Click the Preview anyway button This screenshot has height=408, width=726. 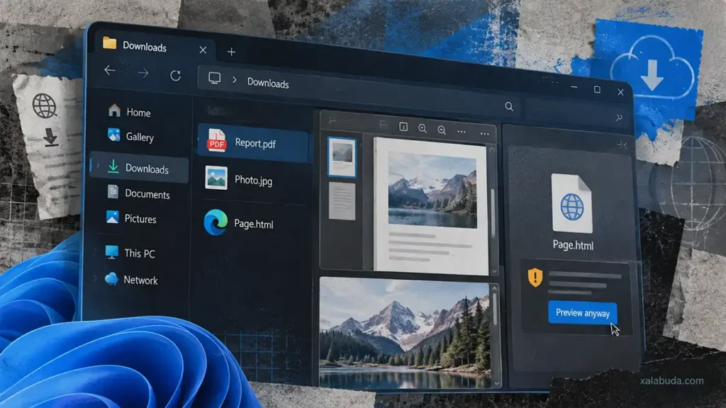tap(583, 313)
